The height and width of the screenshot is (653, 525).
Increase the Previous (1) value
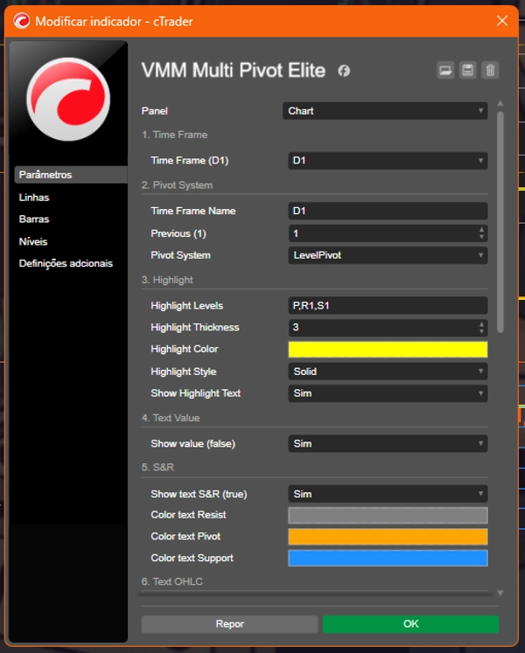coord(481,229)
